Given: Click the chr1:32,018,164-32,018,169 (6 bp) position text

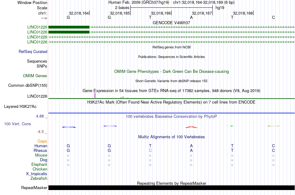Looking at the screenshot, I should 204,2.
